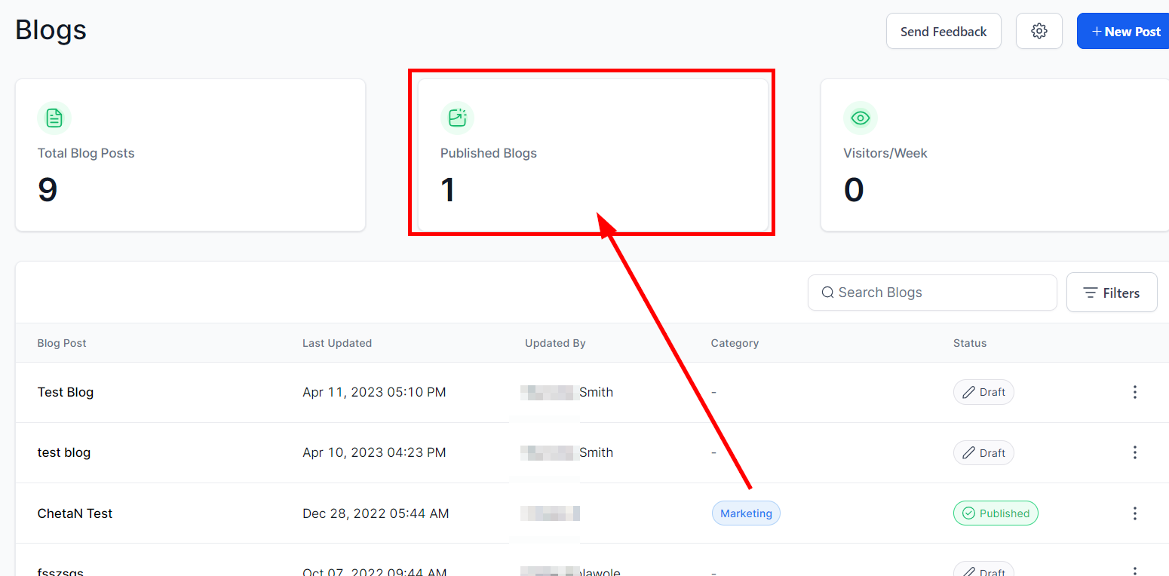
Task: Open three-dot menu for ChetaN Test row
Action: 1134,513
